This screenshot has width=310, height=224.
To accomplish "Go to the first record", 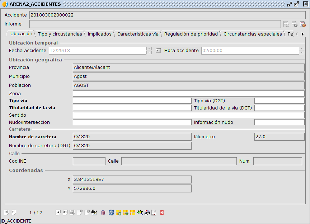I will 6,213.
